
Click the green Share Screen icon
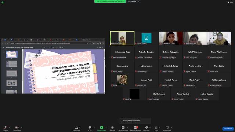tap(101, 128)
